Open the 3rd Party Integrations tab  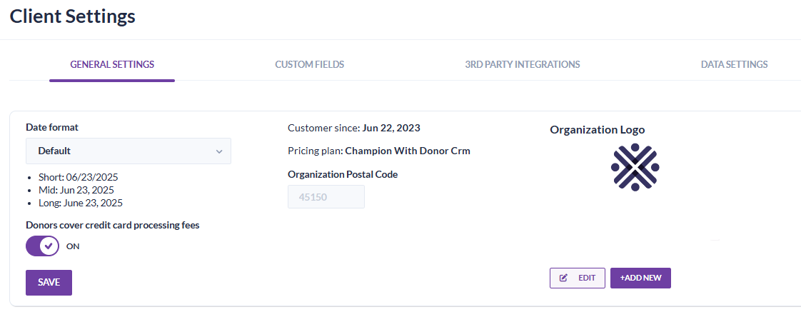pos(522,64)
